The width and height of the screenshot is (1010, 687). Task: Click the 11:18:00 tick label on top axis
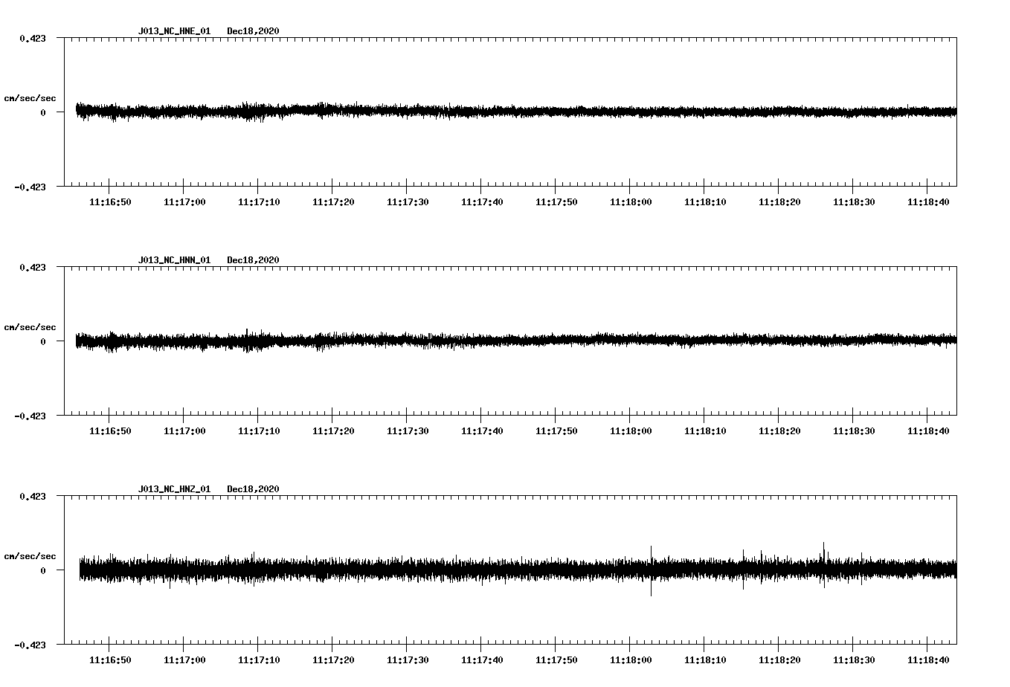point(630,201)
